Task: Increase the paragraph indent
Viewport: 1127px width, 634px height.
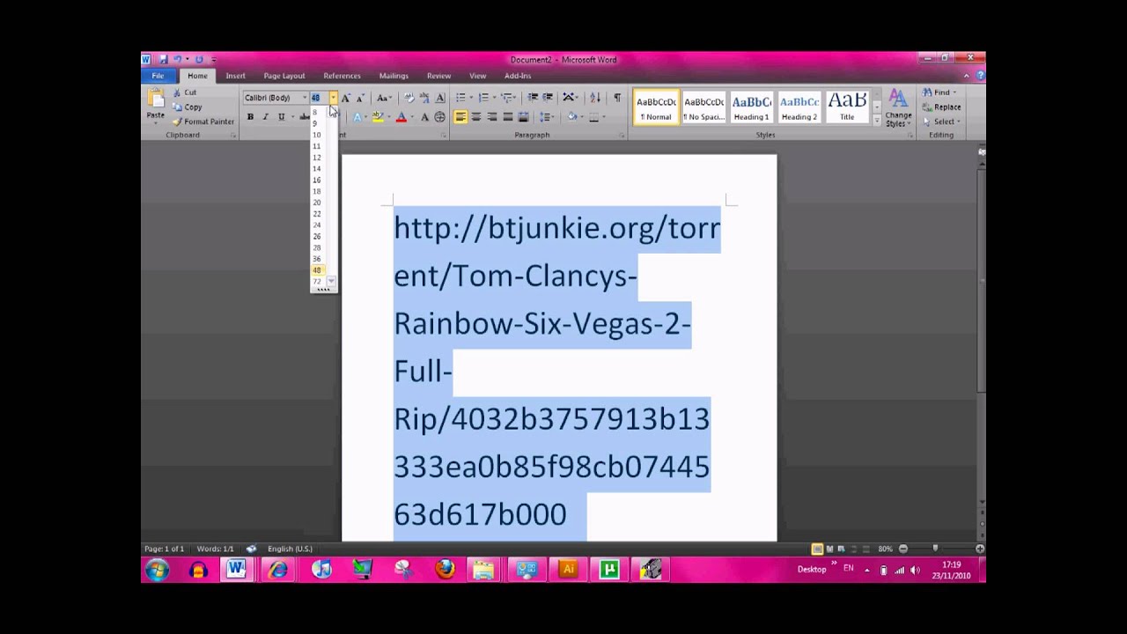Action: 548,98
